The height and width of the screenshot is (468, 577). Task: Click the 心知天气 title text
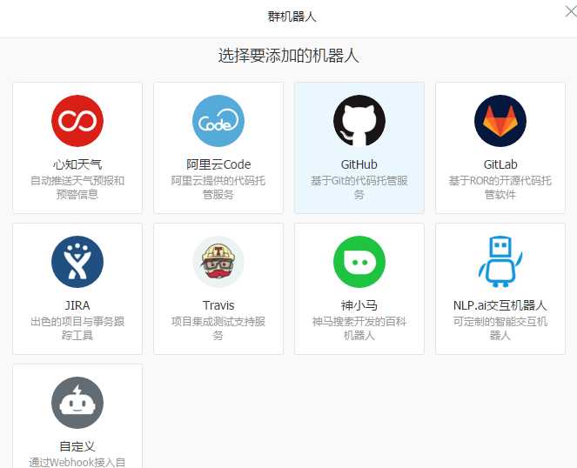point(77,164)
